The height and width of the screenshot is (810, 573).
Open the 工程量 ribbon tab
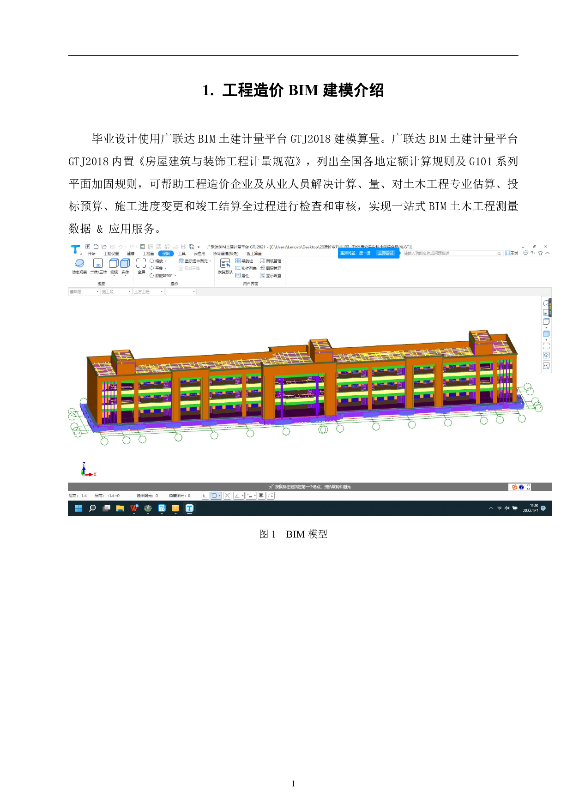[x=148, y=254]
